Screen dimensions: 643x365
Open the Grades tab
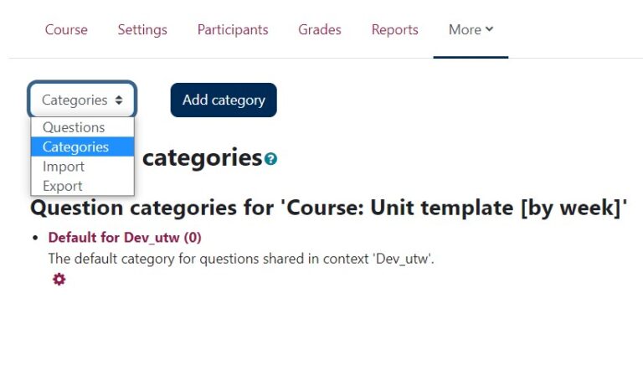click(320, 29)
